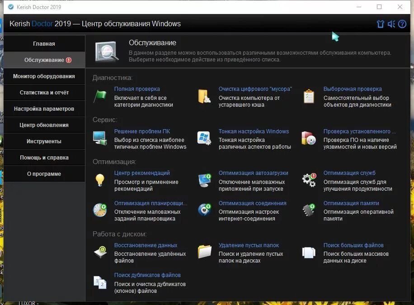The height and width of the screenshot is (305, 414).
Task: Click the folder icon for Удаление пустых папок
Action: pos(204,252)
